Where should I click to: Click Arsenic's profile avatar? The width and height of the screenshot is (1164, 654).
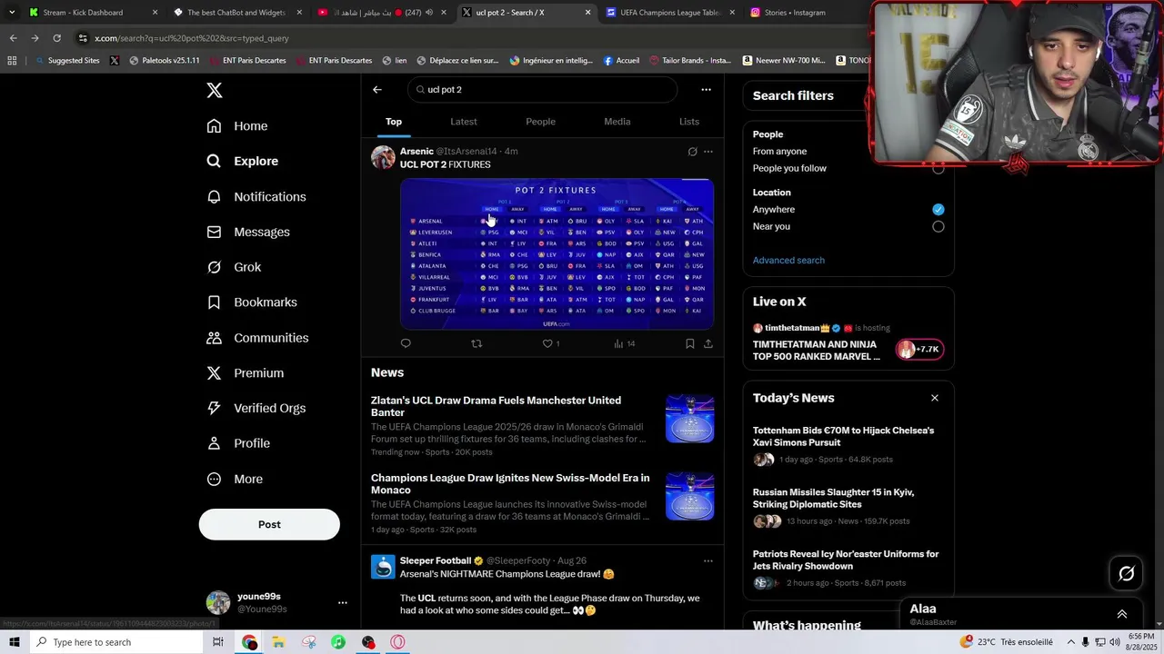pyautogui.click(x=384, y=157)
